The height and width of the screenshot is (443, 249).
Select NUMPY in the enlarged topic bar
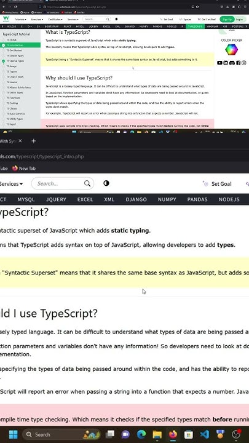pyautogui.click(x=167, y=199)
